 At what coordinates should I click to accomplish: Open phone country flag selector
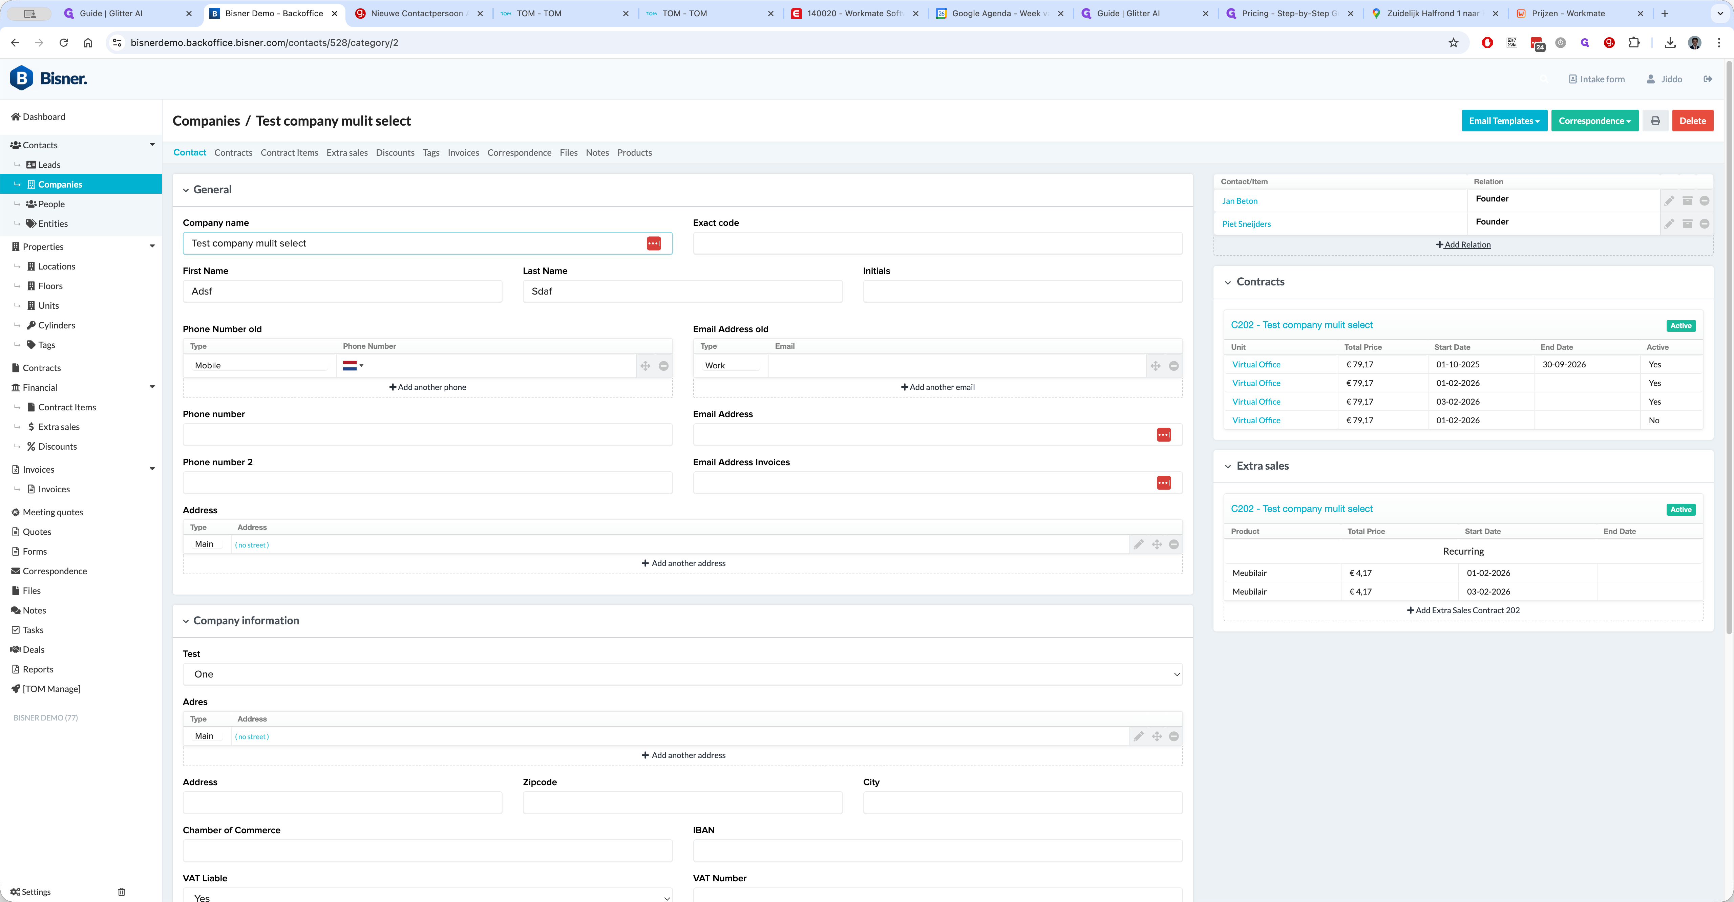pos(352,366)
